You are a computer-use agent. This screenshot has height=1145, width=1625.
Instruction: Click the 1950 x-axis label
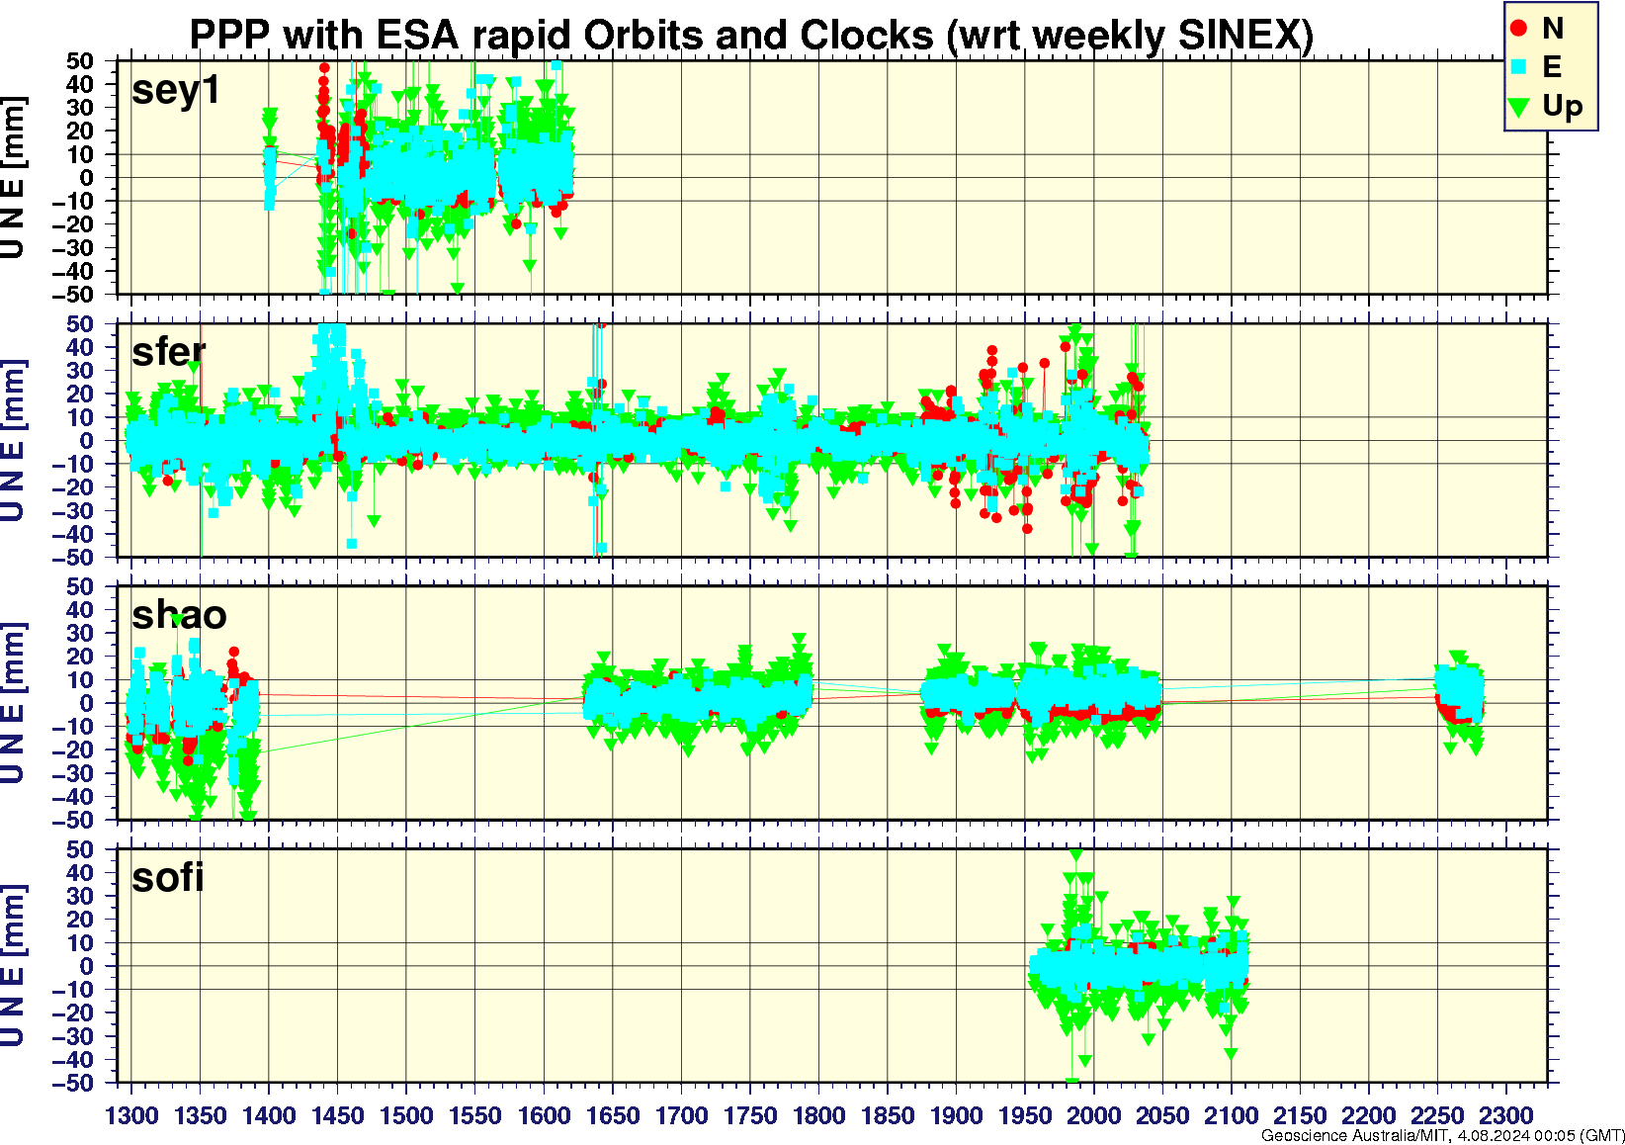point(1025,1115)
